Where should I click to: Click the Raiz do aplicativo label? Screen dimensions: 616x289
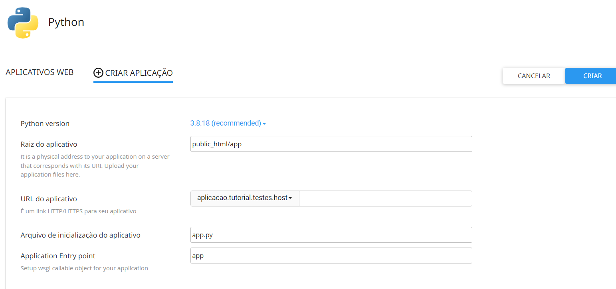(49, 144)
